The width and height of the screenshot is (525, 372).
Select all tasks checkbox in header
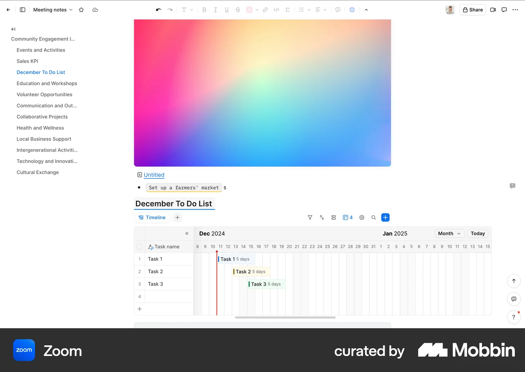click(140, 247)
